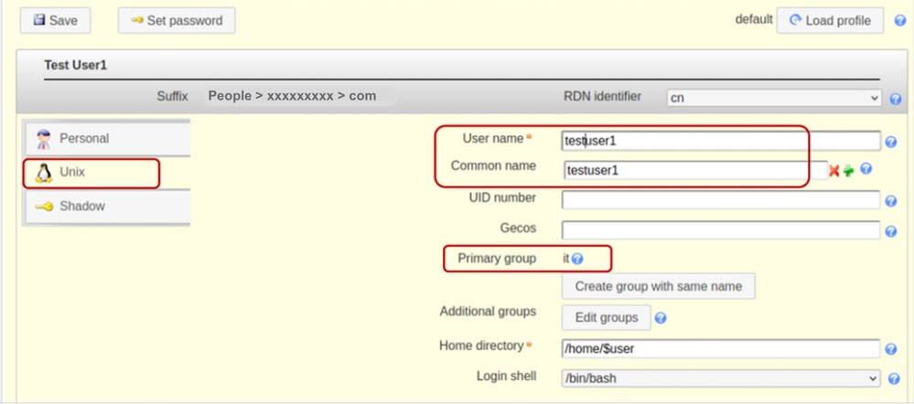
Task: Click the Edit groups button
Action: pyautogui.click(x=607, y=317)
